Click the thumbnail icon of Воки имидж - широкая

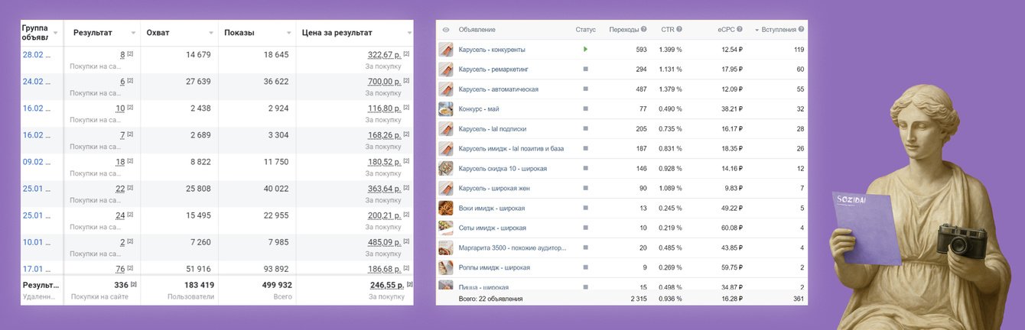446,208
